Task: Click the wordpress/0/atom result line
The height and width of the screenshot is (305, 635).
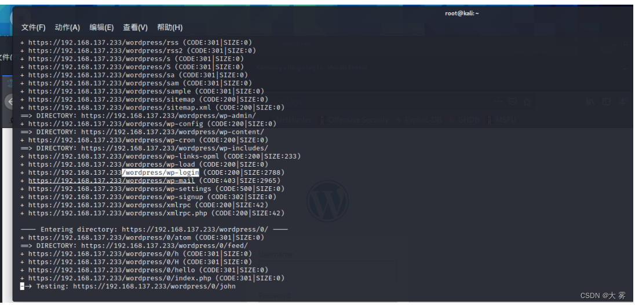Action: [x=142, y=237]
